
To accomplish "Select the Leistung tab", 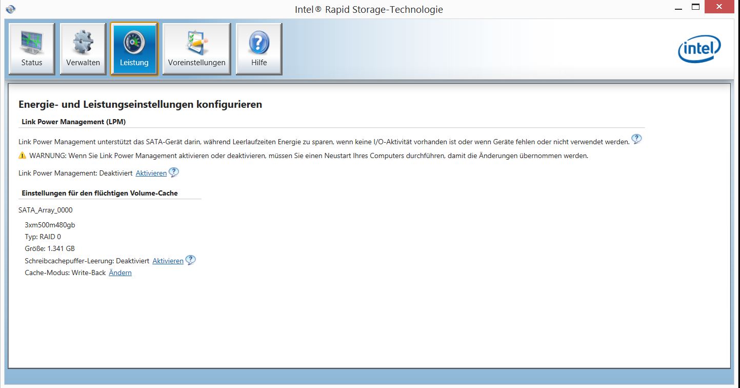I will [134, 49].
